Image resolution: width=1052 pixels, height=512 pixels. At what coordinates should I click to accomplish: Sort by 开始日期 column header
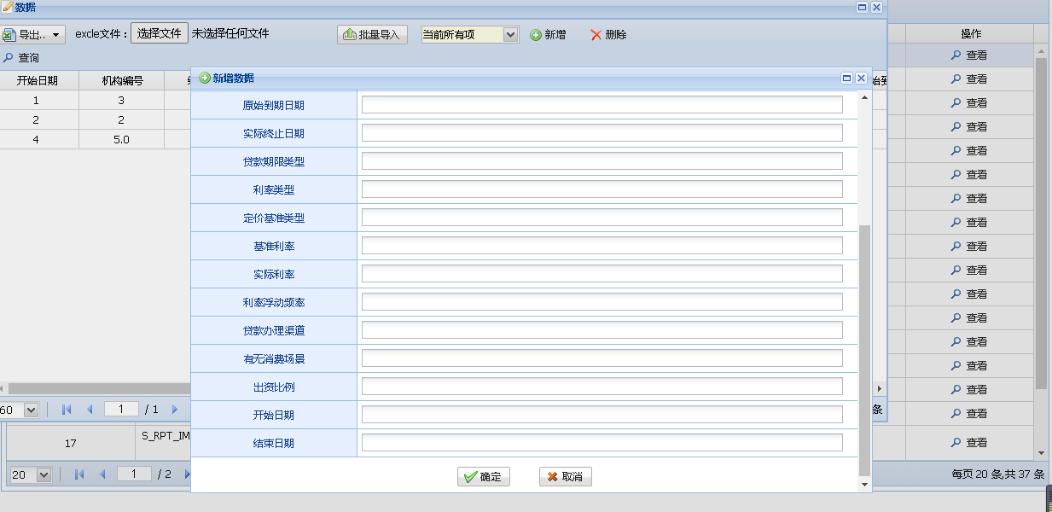click(x=38, y=81)
